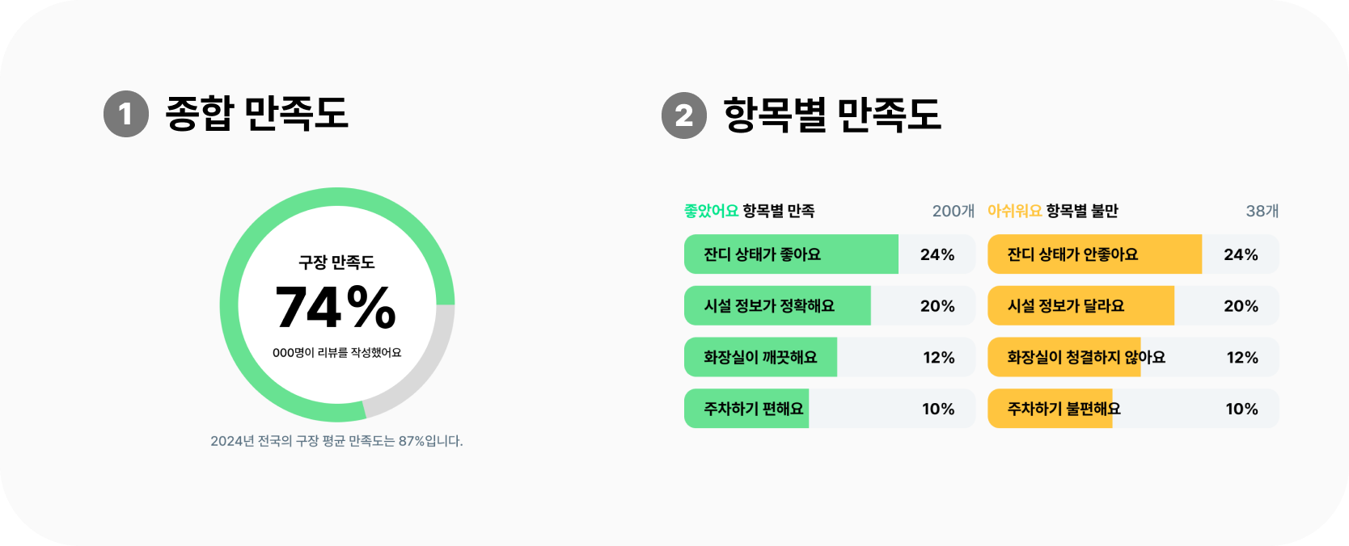The height and width of the screenshot is (546, 1349).
Task: Select the 잔디 상태가 안좋아요 yellow bar
Action: 1133,254
